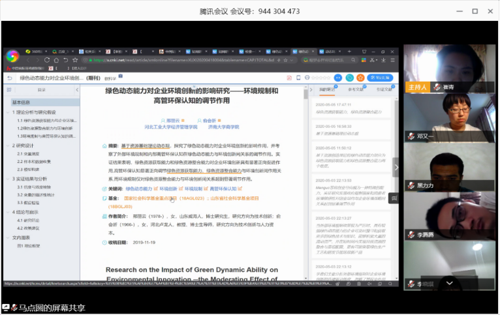
Task: Collapse section 4 结论与启示
Action: tap(8, 212)
